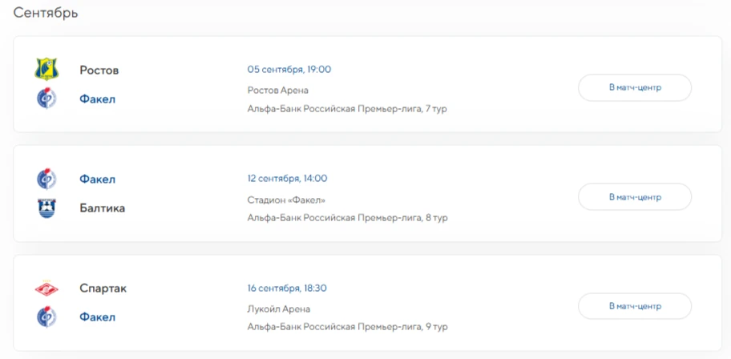
Task: Click the Лукойл Арена venue text
Action: [278, 309]
